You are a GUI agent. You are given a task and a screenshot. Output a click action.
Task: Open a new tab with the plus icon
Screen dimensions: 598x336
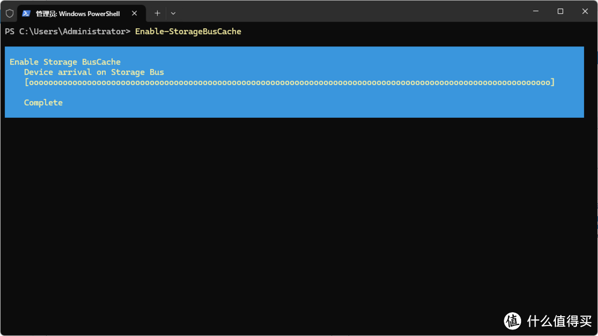coord(157,13)
